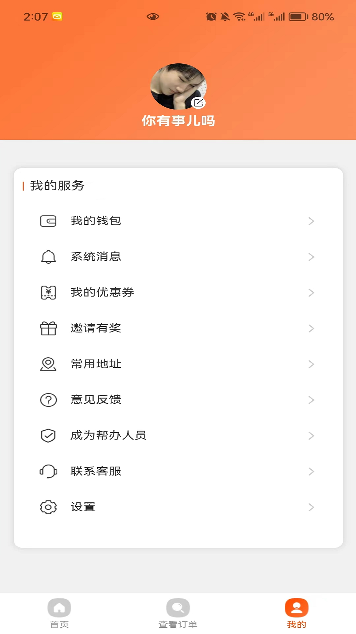Open the 邀请有奖 row chevron
356x634 pixels.
click(x=311, y=328)
